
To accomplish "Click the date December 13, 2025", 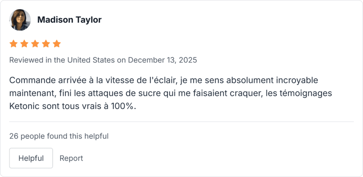I will click(x=162, y=60).
